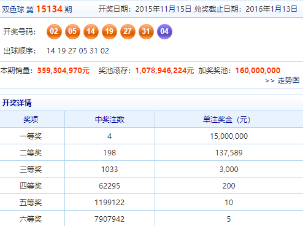Image resolution: width=303 pixels, height=226 pixels.
Task: Click the red ball numbered 31
Action: pyautogui.click(x=146, y=31)
